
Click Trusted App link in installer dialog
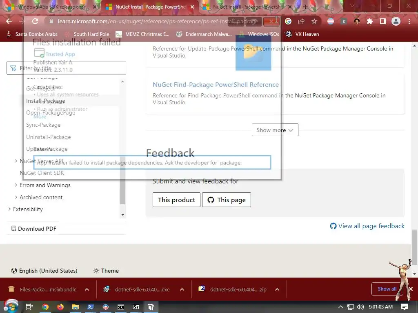pyautogui.click(x=60, y=54)
